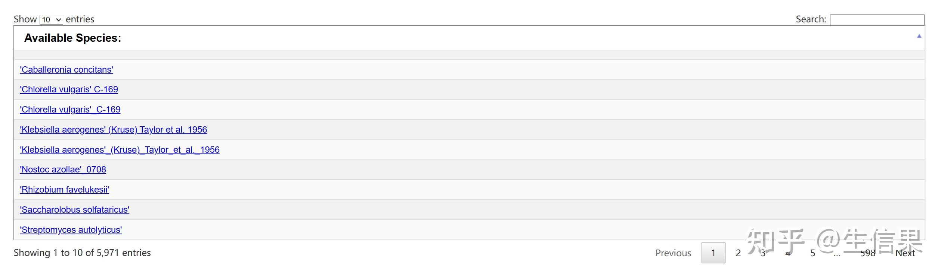The width and height of the screenshot is (947, 279).
Task: Open 'Klebsiella aerogenes' (Kruse) Taylor et al. 1956
Action: pyautogui.click(x=113, y=130)
